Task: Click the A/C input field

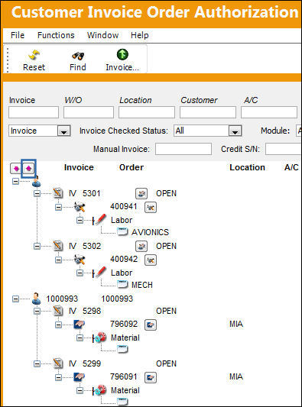Action: point(269,112)
